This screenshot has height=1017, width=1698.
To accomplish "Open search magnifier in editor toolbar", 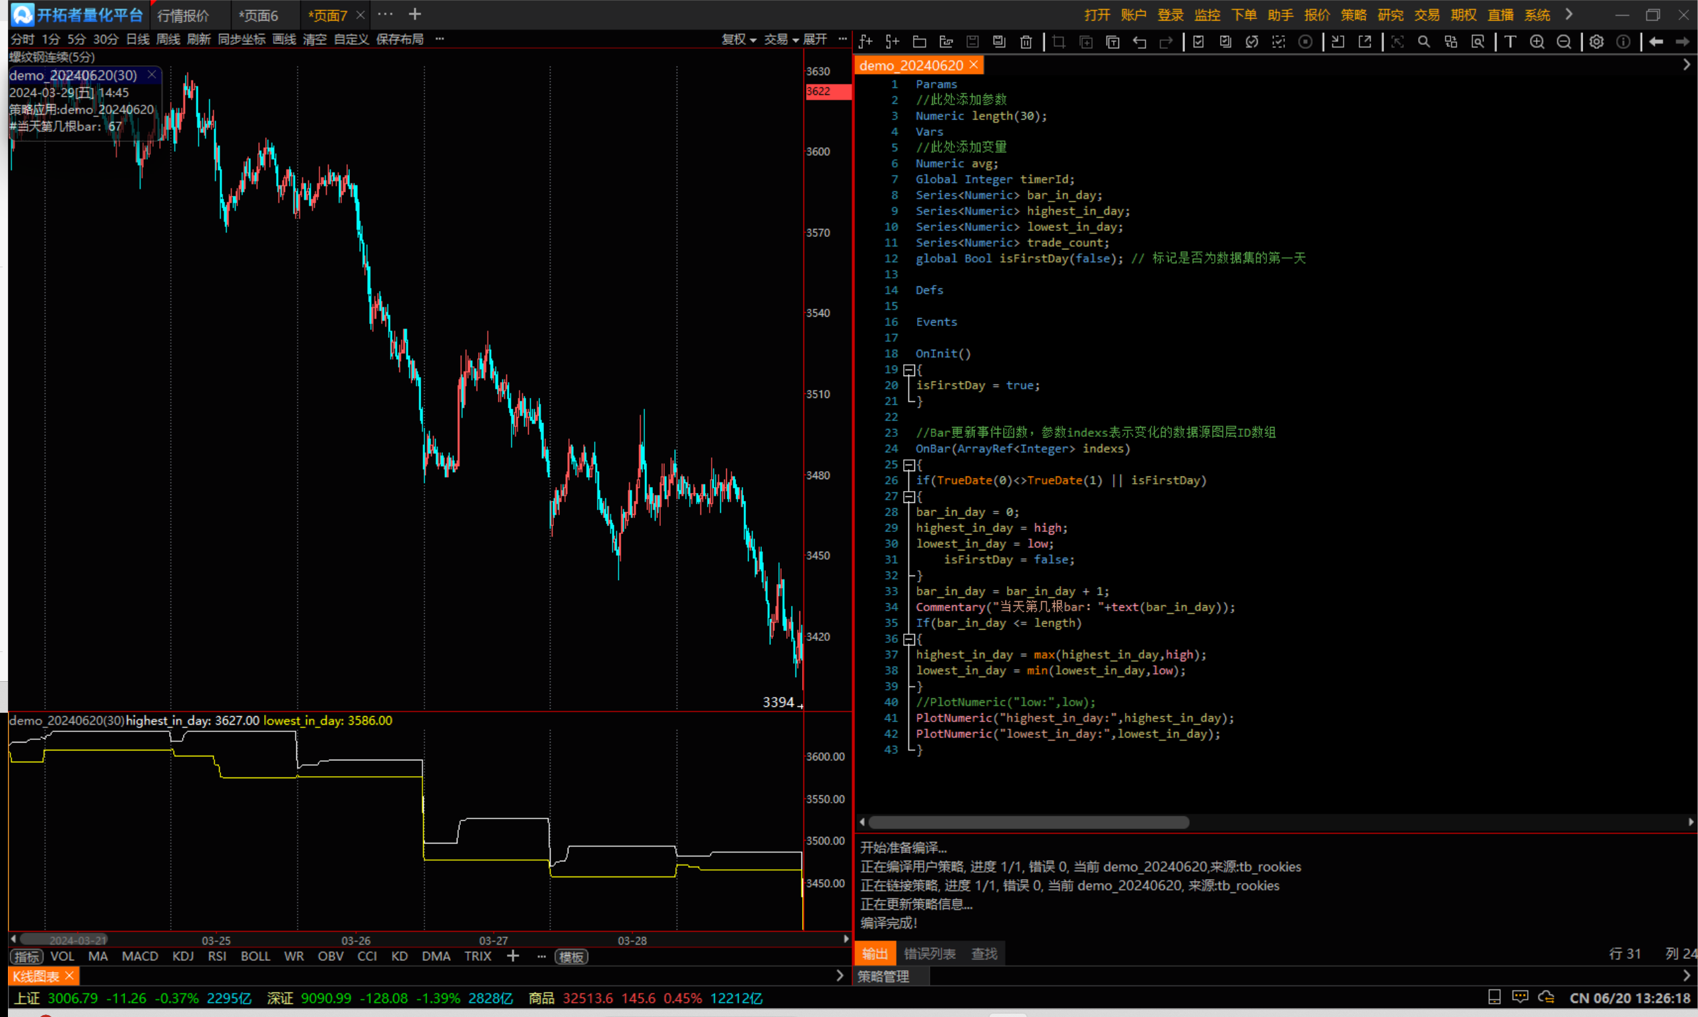I will (x=1424, y=42).
